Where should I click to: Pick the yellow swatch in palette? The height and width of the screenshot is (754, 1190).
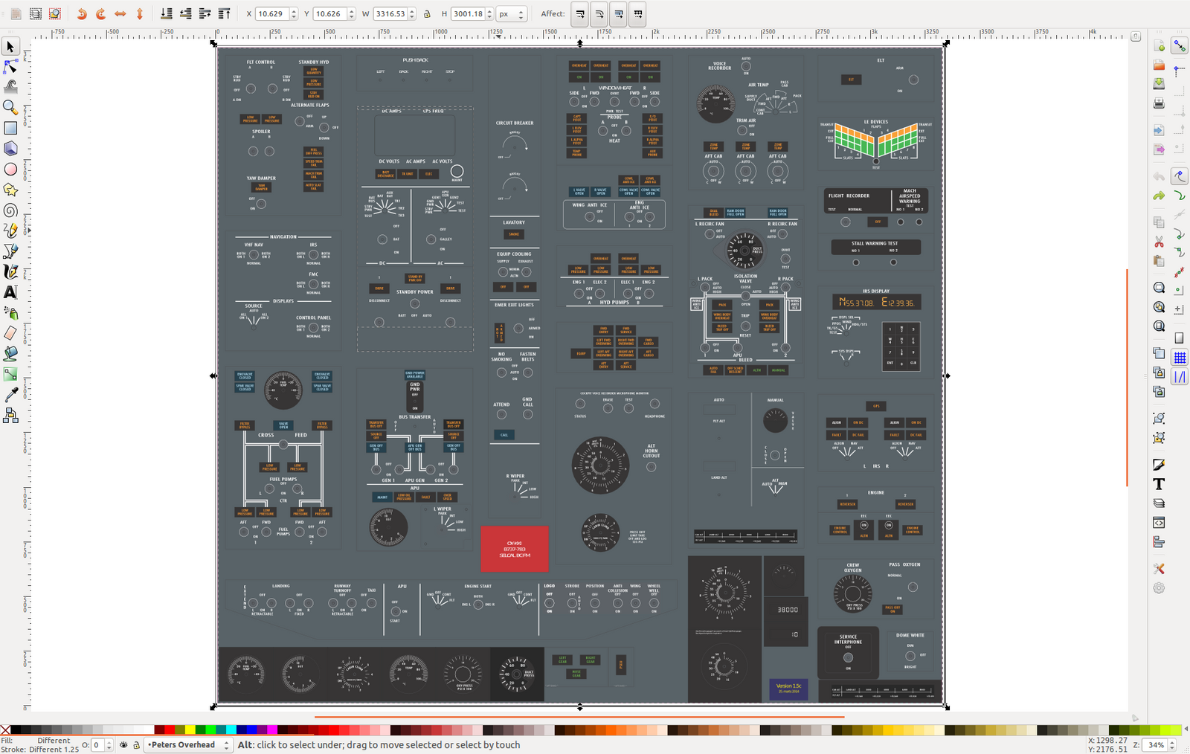pyautogui.click(x=190, y=730)
